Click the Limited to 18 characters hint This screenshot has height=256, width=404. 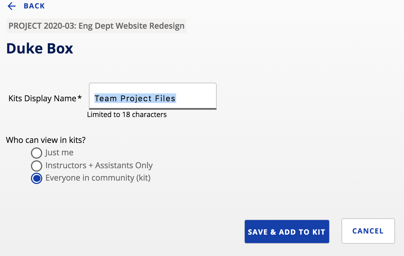coord(127,114)
